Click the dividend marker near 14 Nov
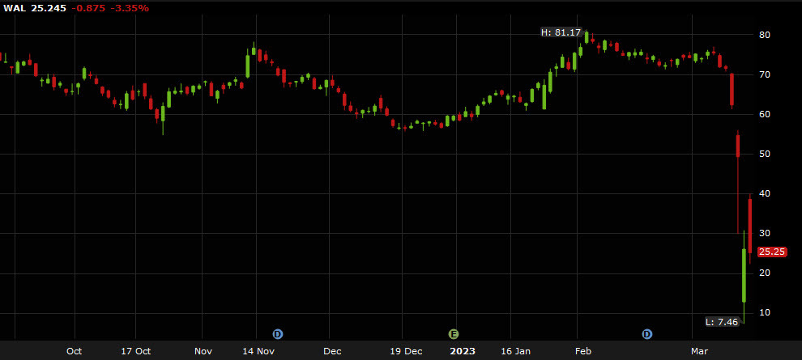The height and width of the screenshot is (360, 802). click(278, 333)
